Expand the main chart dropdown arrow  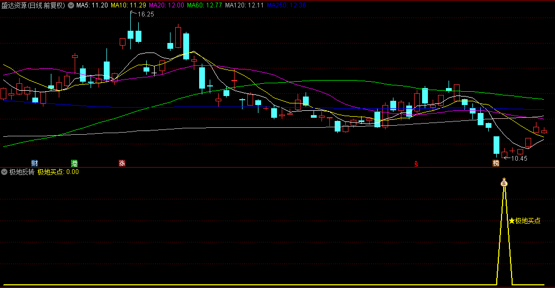coord(71,5)
